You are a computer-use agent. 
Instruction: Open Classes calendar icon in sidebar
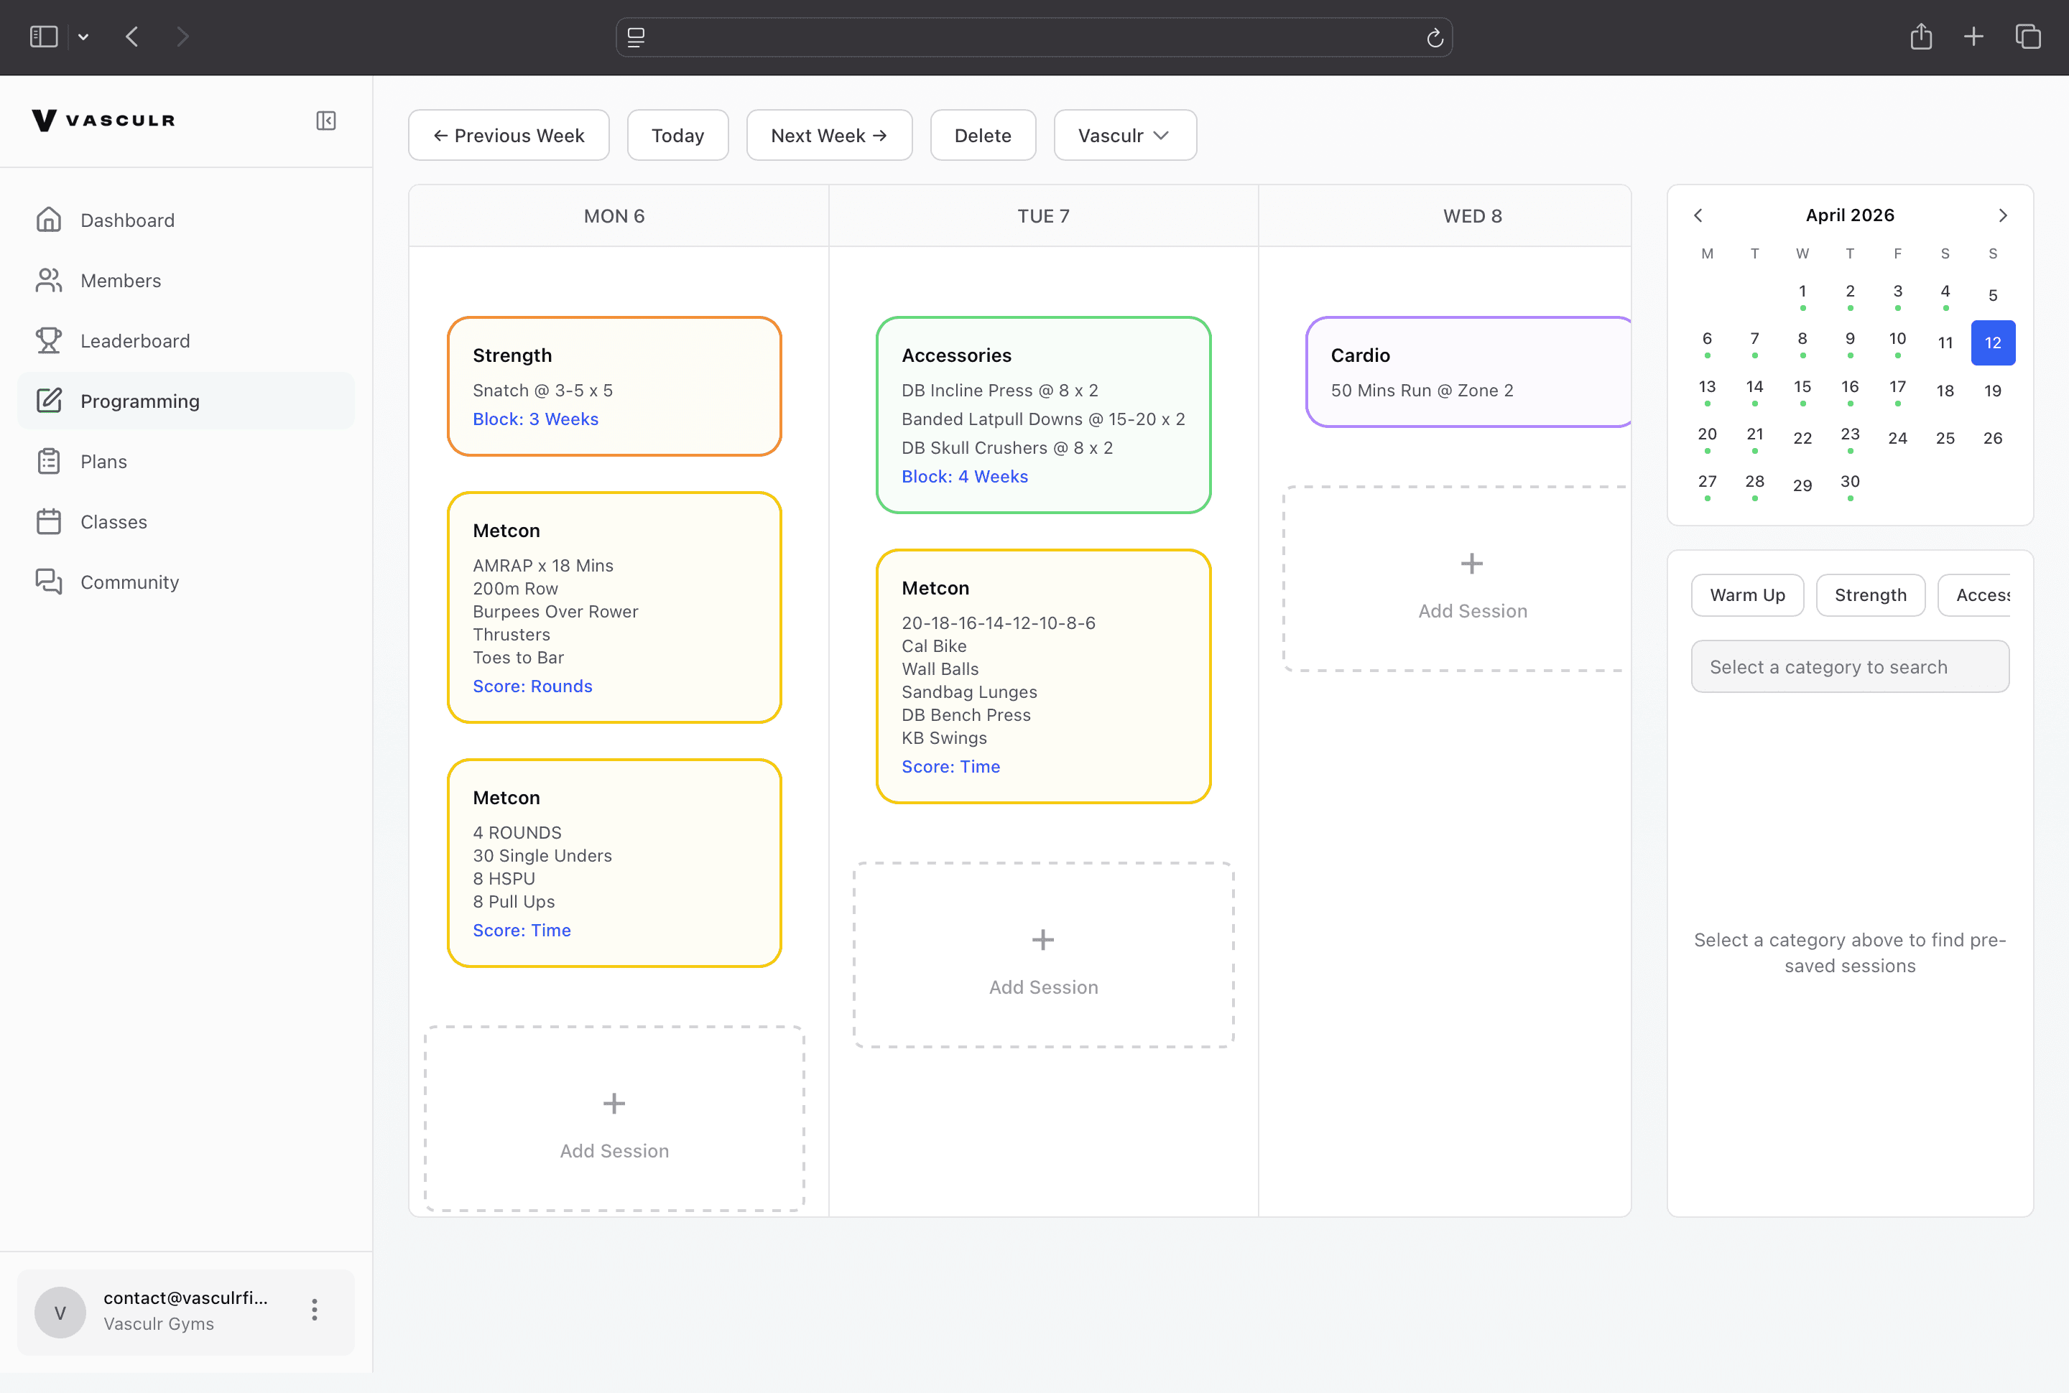pyautogui.click(x=49, y=521)
